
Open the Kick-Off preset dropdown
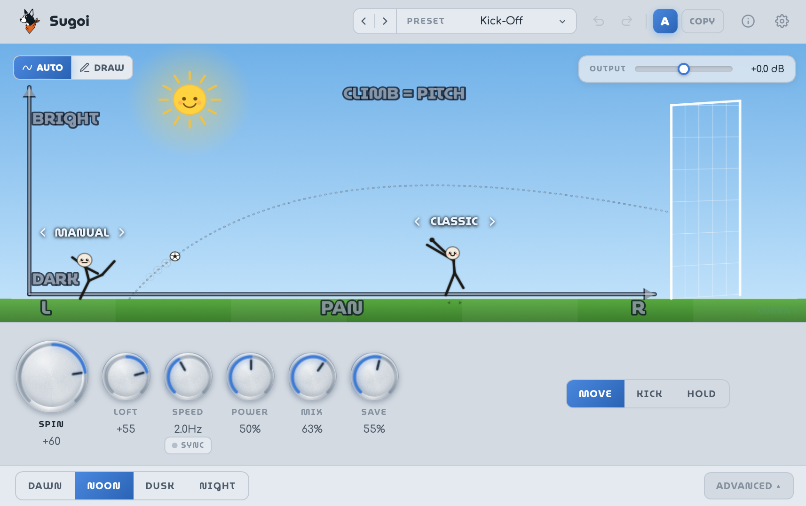487,21
